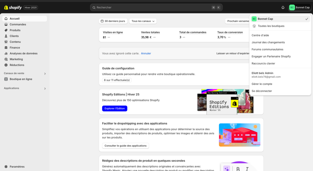The height and width of the screenshot is (171, 313).
Task: Click Consulter le guide des applications
Action: (x=126, y=146)
